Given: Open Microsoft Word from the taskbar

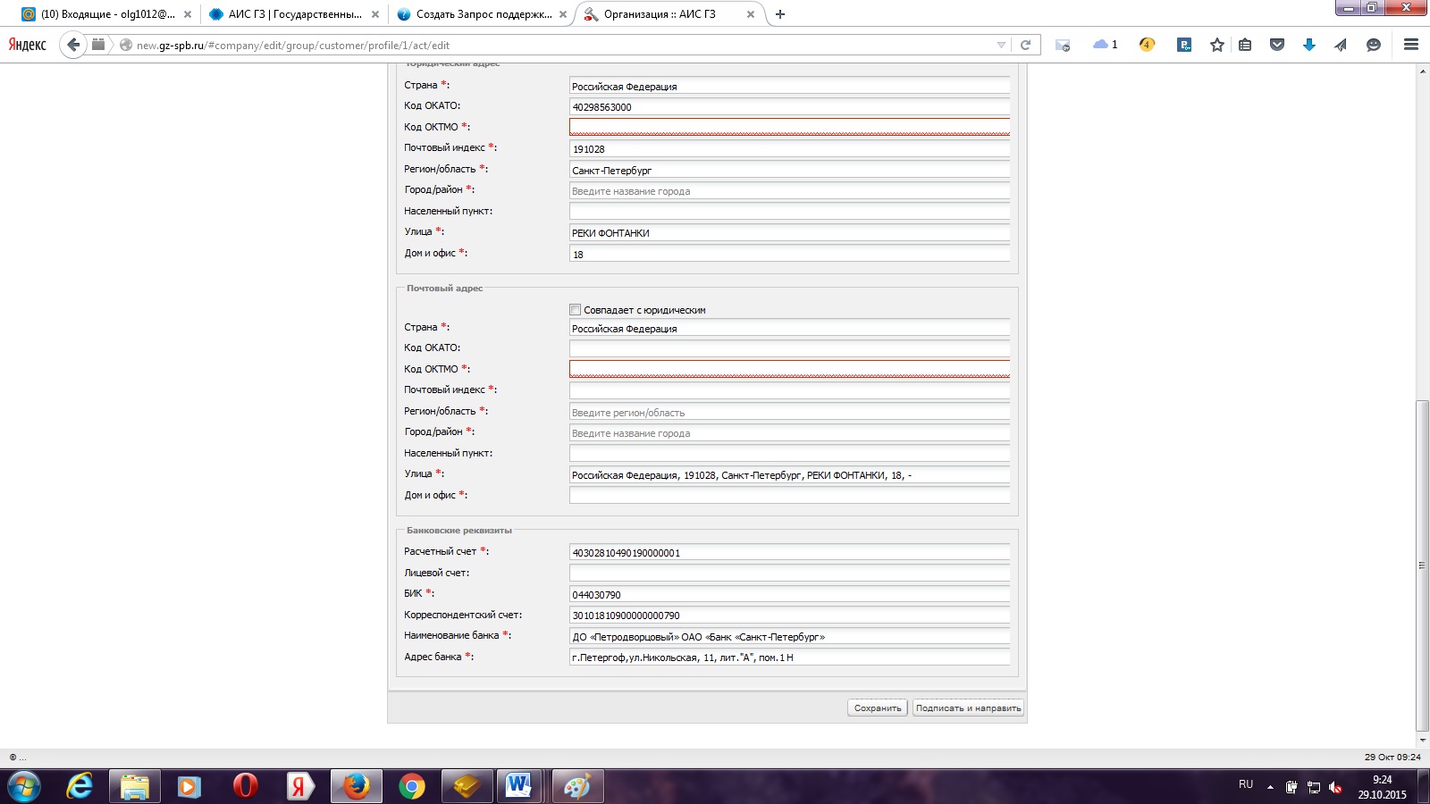Looking at the screenshot, I should tap(518, 786).
